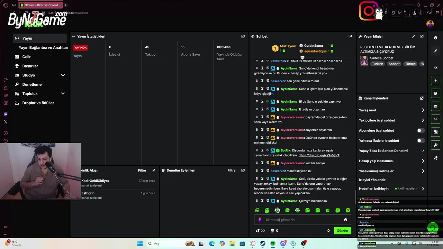This screenshot has width=443, height=249.
Task: Click the pencil edit icon in right sidebar
Action: (436, 51)
